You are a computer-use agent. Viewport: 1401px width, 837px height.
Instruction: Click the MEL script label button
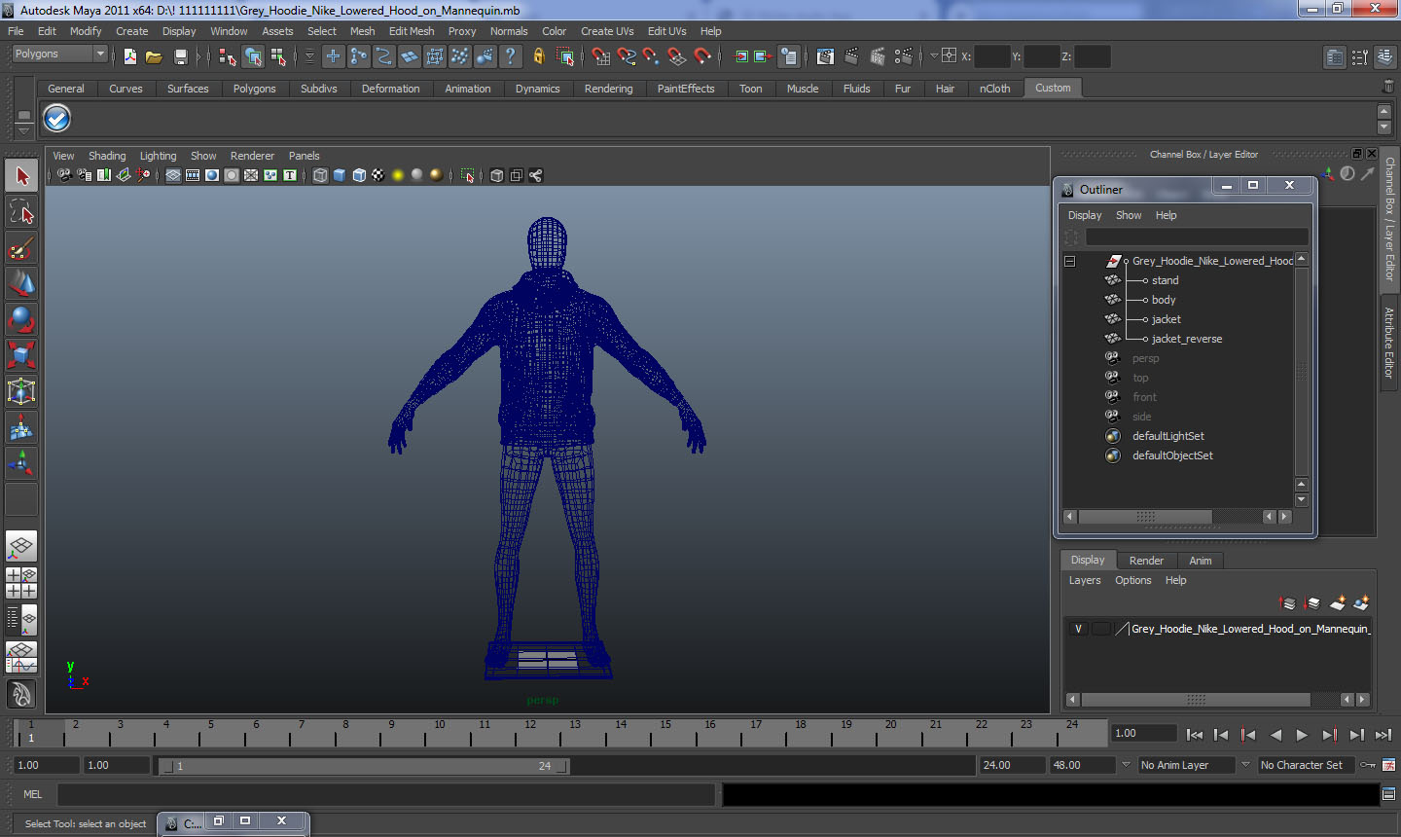click(32, 794)
